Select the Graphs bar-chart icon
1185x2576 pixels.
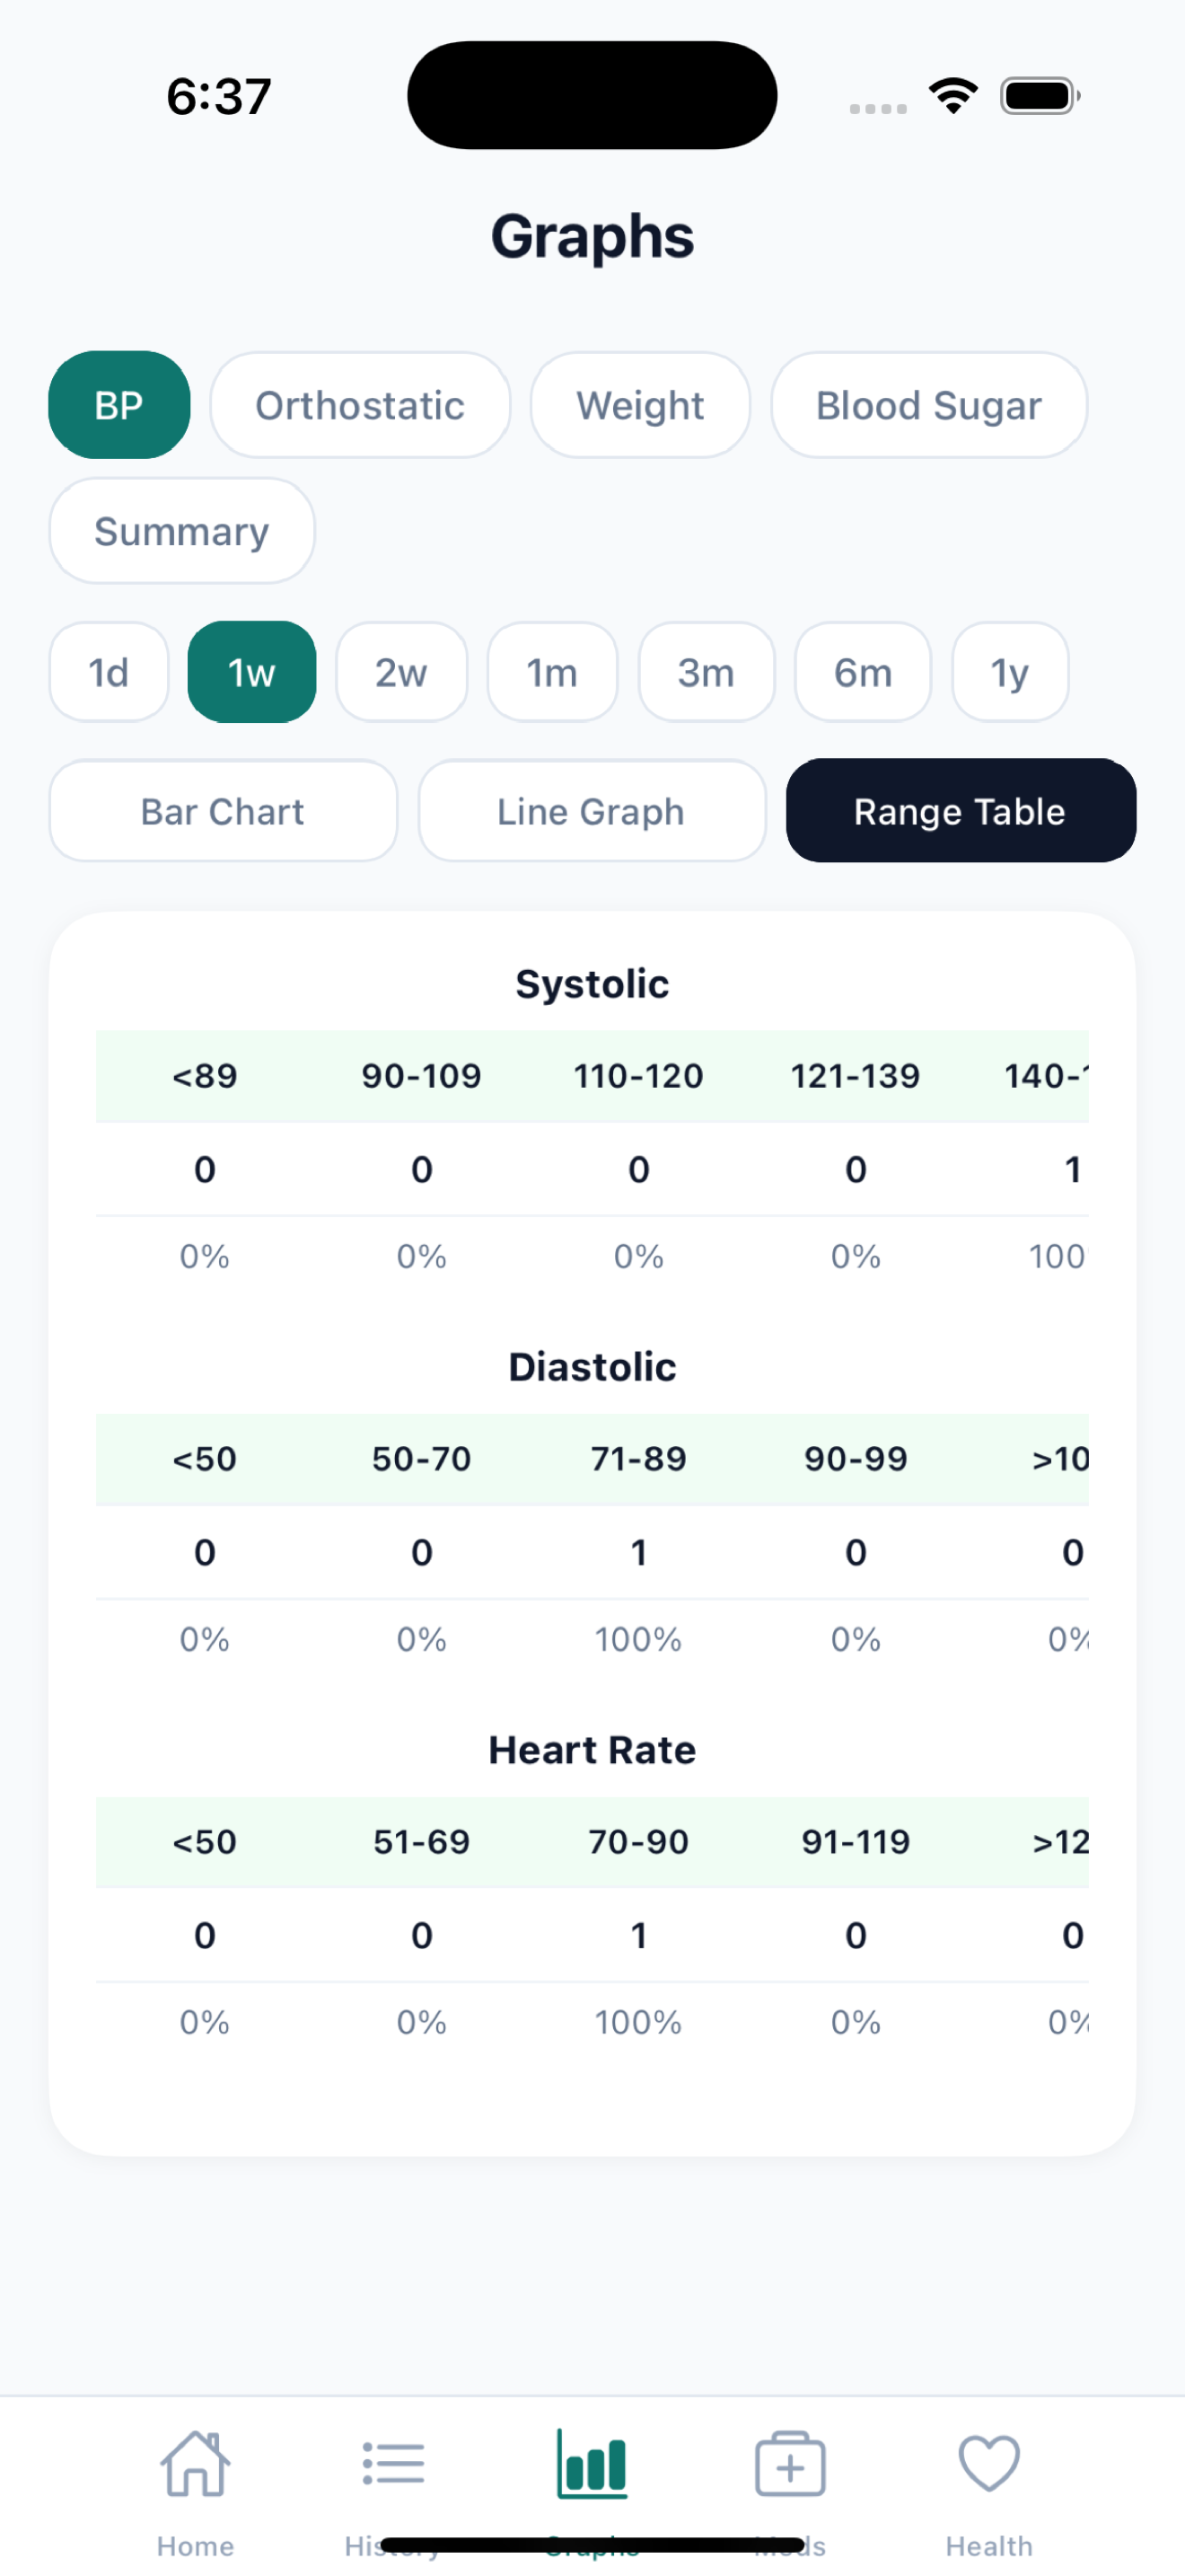[592, 2470]
